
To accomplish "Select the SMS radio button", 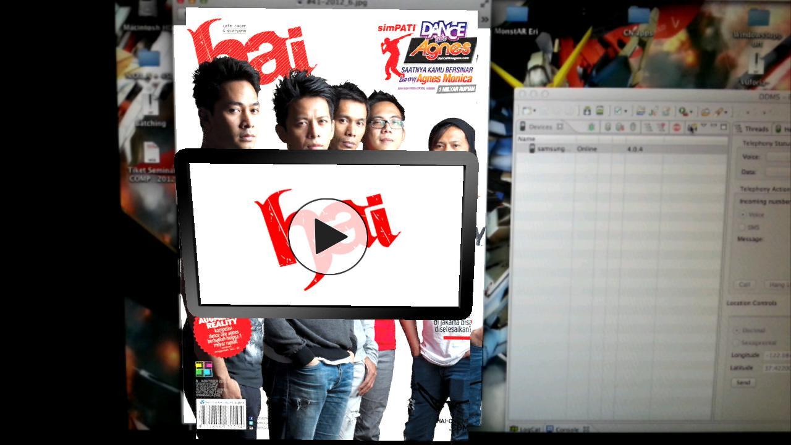I will click(x=742, y=227).
